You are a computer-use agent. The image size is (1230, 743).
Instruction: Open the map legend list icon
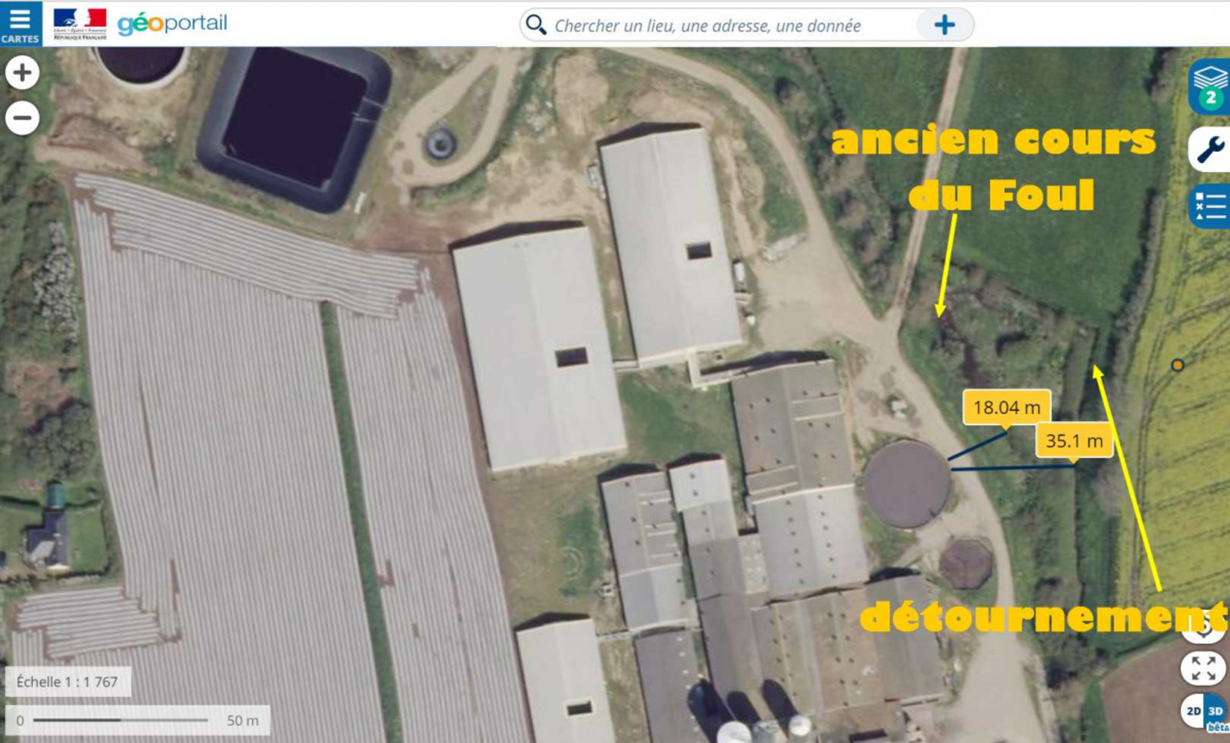pyautogui.click(x=1210, y=206)
